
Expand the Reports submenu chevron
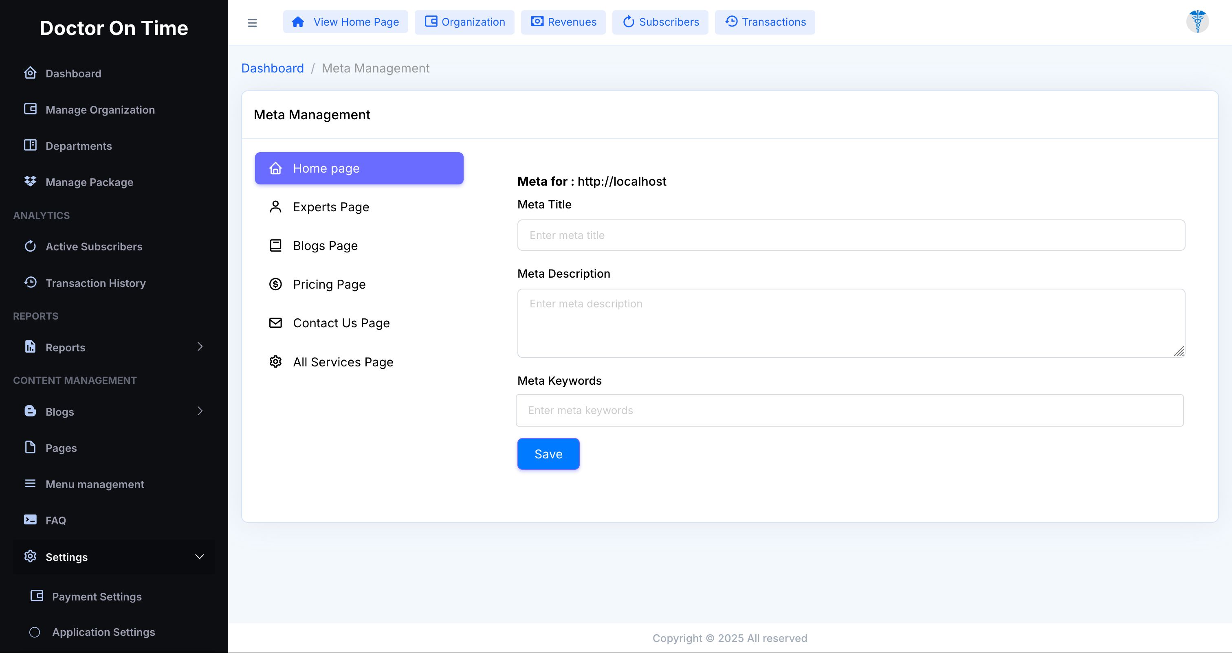200,346
